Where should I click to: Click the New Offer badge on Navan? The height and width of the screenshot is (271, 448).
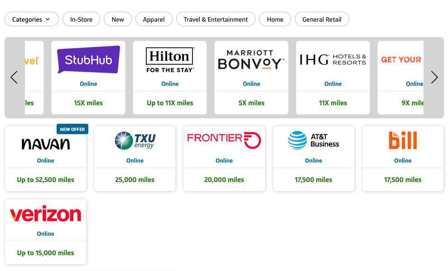pos(72,129)
